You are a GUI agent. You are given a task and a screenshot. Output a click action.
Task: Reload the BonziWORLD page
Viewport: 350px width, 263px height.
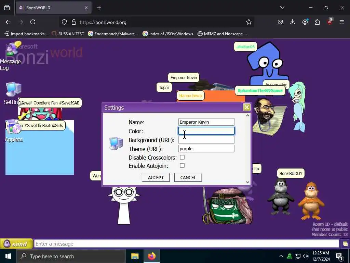[x=33, y=22]
